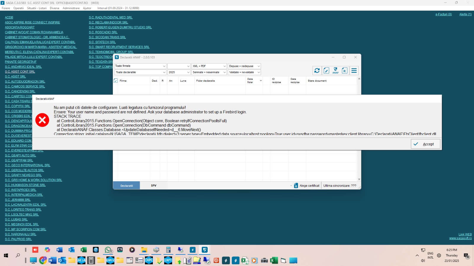Image resolution: width=474 pixels, height=266 pixels.
Task: Switch to the SPV tab
Action: (x=153, y=186)
